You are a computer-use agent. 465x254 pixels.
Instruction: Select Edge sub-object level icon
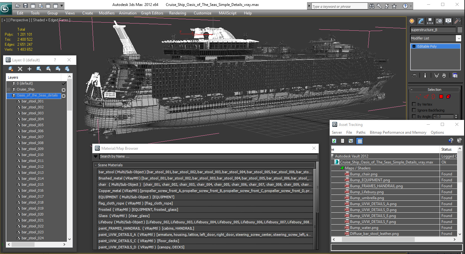pos(426,96)
